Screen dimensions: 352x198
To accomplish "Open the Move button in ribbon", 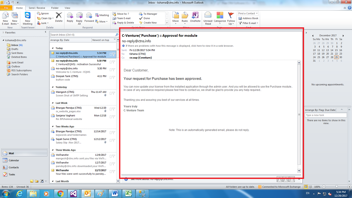I will pyautogui.click(x=175, y=19).
